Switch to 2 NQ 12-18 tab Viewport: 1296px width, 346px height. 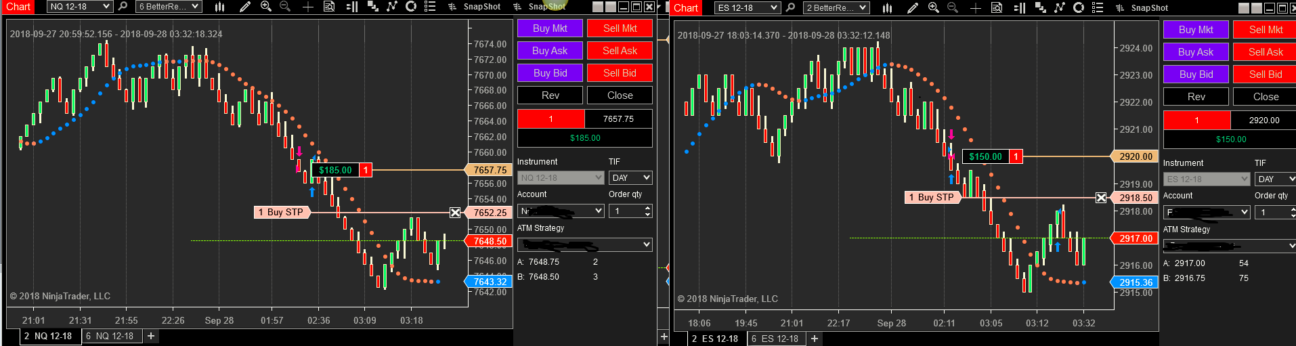coord(47,336)
